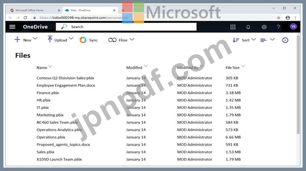Expand the New dropdown chevron
306x171 pixels.
coord(35,38)
